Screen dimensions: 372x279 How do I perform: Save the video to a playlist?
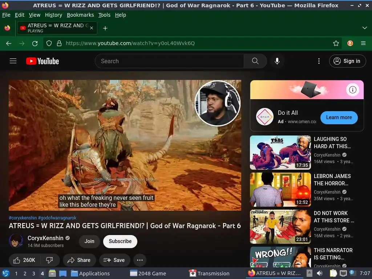coord(114,260)
